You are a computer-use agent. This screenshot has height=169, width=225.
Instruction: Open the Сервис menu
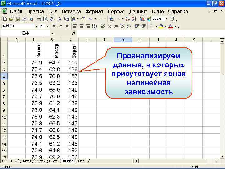tap(116, 12)
